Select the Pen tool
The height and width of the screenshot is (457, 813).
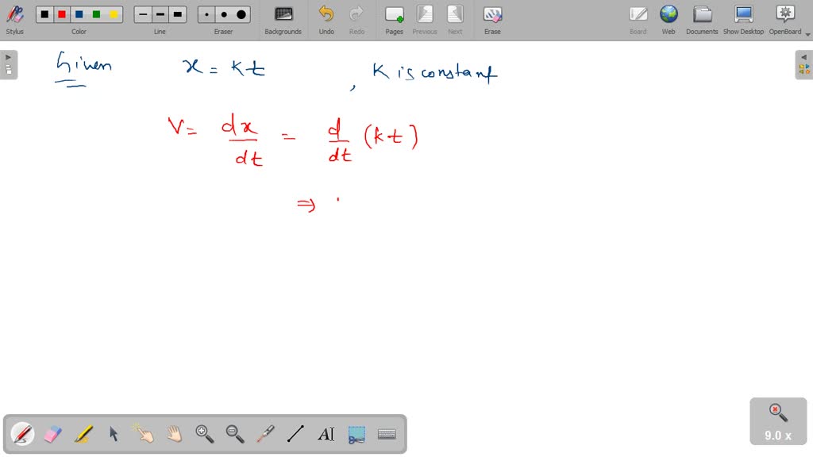click(21, 433)
